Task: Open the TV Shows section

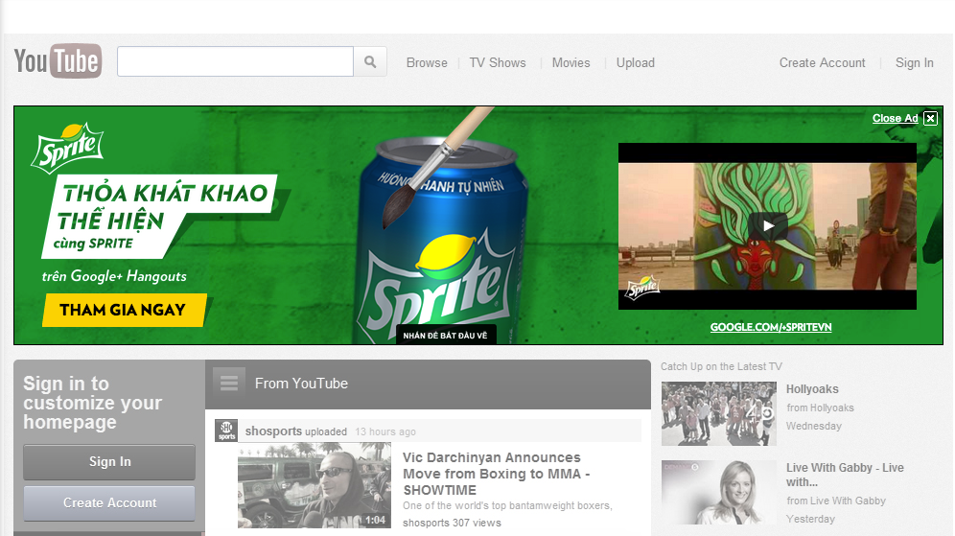Action: click(498, 62)
